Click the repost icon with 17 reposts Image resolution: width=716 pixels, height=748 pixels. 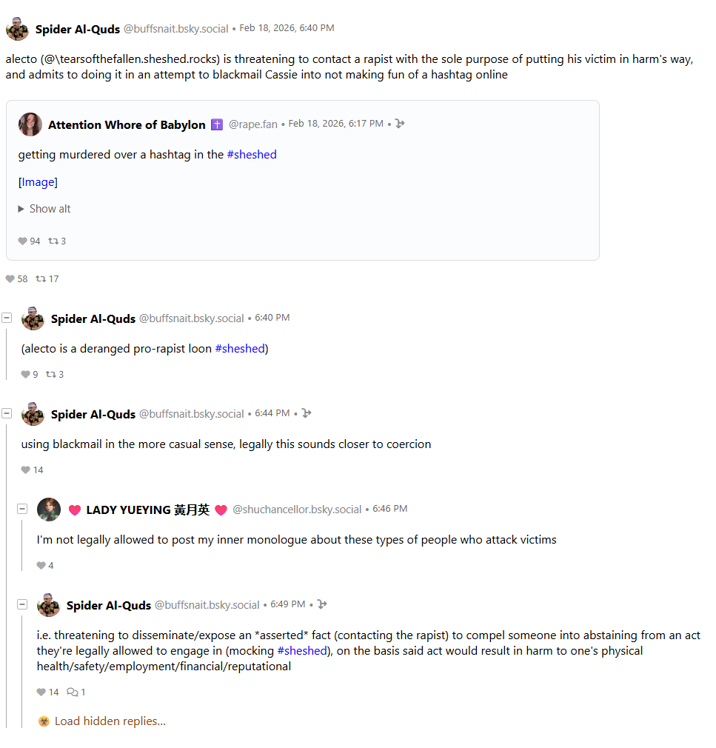pyautogui.click(x=41, y=279)
